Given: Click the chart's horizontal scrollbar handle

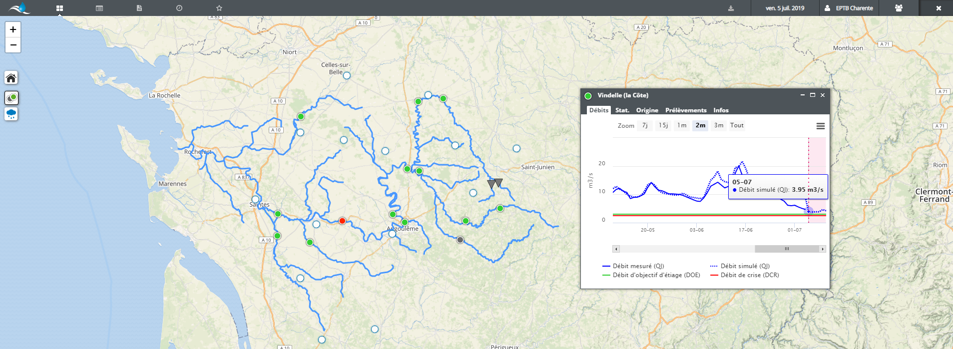Looking at the screenshot, I should [787, 249].
